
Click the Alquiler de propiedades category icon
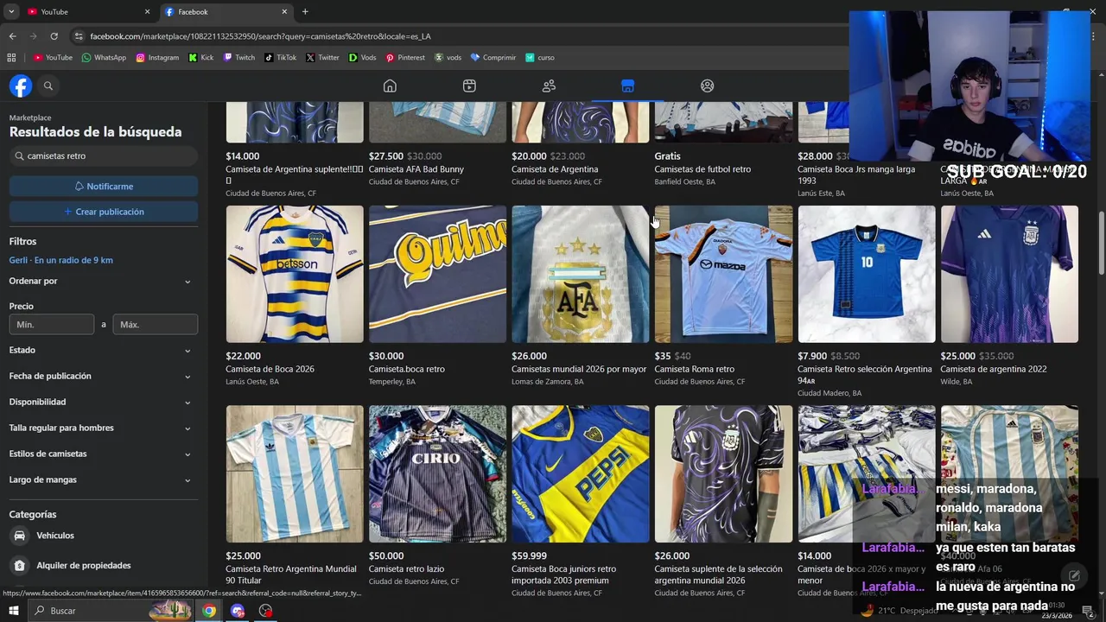(x=19, y=565)
